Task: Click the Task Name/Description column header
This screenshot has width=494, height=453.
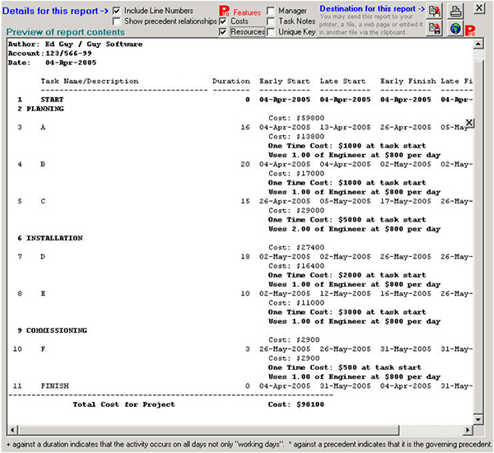Action: pos(90,82)
